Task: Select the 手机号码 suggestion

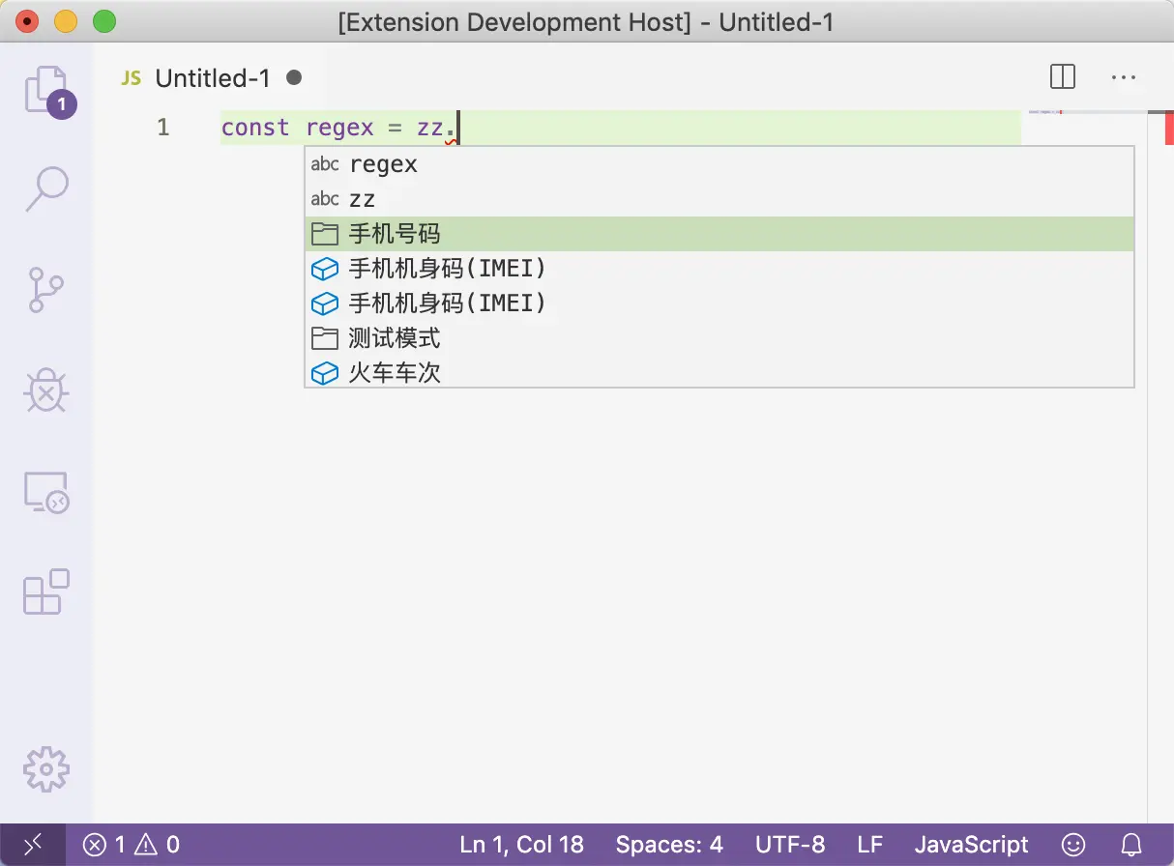Action: tap(719, 234)
